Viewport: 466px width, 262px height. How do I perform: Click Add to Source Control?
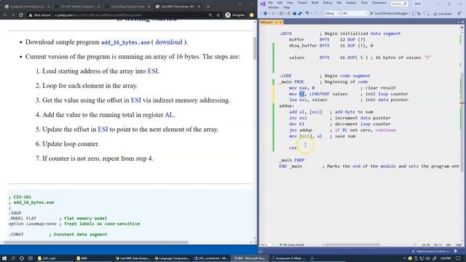point(431,252)
